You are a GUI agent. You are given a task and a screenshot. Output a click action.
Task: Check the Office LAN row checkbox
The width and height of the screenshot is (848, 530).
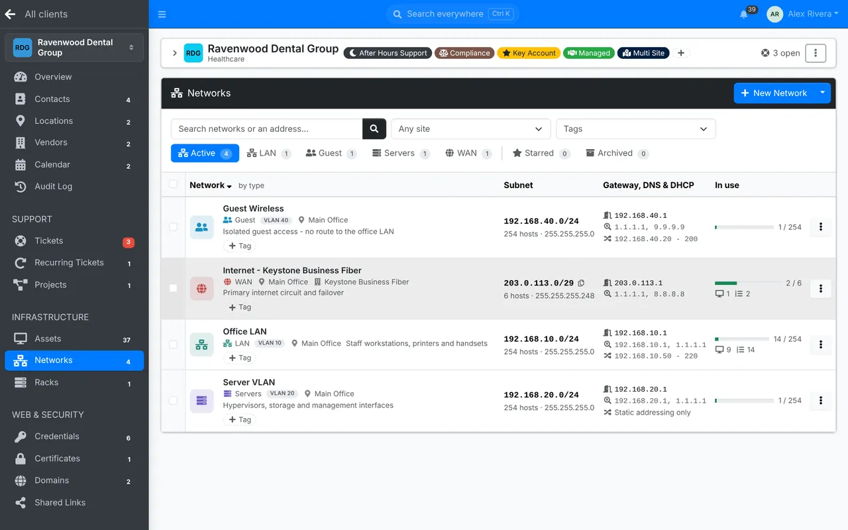[x=173, y=344]
